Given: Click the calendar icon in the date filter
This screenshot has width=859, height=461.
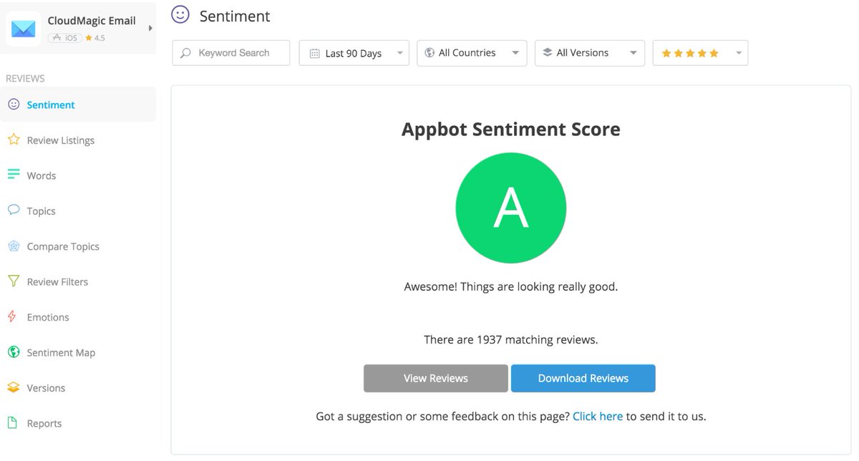Looking at the screenshot, I should click(x=314, y=53).
